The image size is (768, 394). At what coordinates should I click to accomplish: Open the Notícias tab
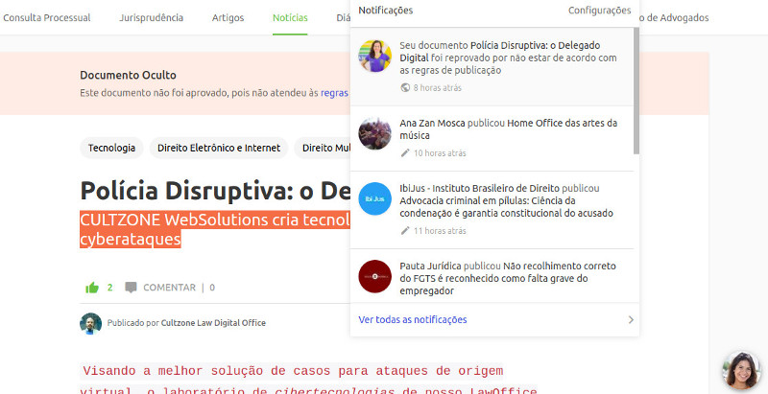point(290,17)
